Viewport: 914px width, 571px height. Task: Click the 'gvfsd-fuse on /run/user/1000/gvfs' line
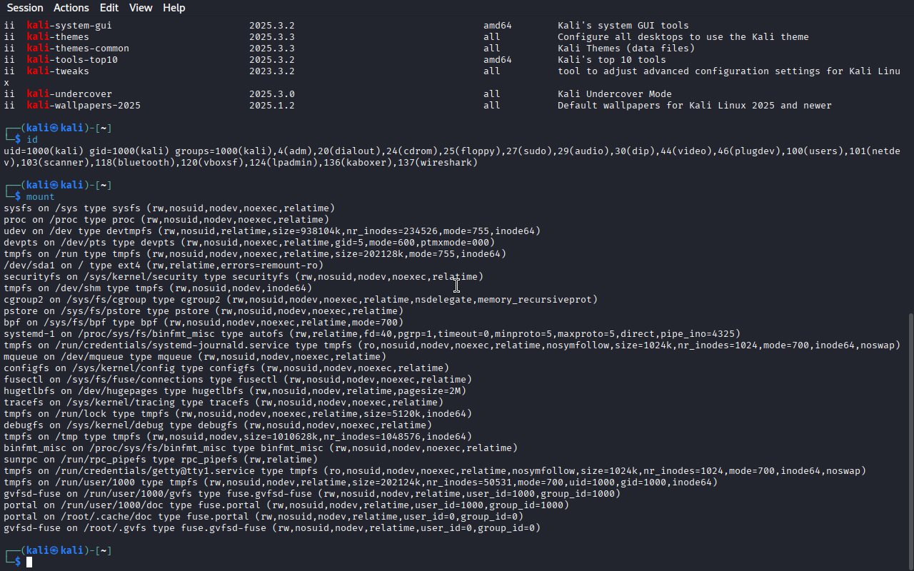pyautogui.click(x=312, y=494)
